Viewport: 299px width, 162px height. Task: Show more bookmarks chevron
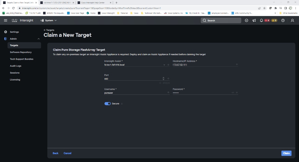tap(275, 13)
